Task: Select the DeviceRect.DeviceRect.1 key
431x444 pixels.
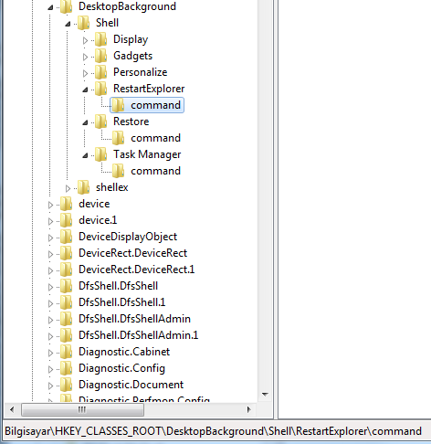Action: (136, 270)
